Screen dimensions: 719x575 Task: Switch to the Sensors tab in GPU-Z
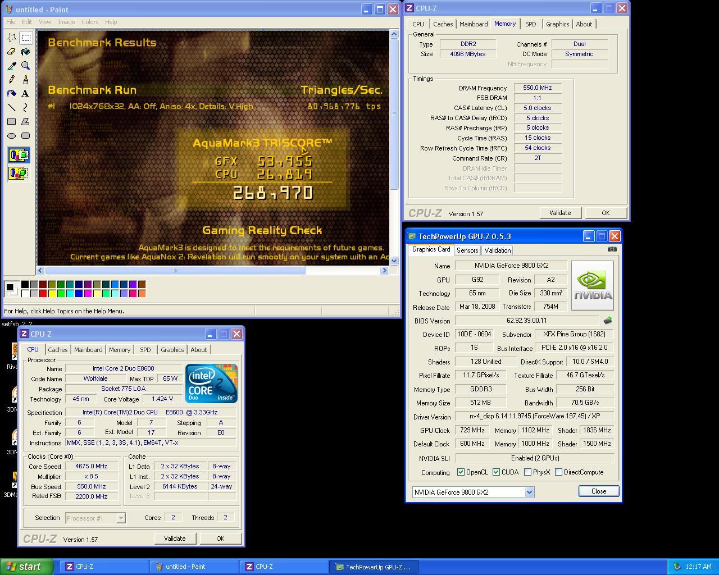coord(467,250)
